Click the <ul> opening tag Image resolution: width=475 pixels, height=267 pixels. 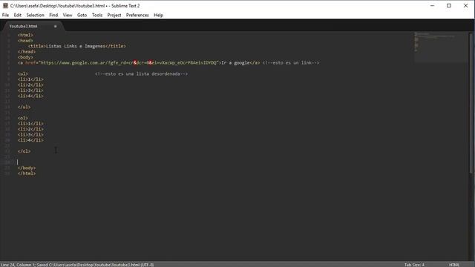tap(23, 73)
